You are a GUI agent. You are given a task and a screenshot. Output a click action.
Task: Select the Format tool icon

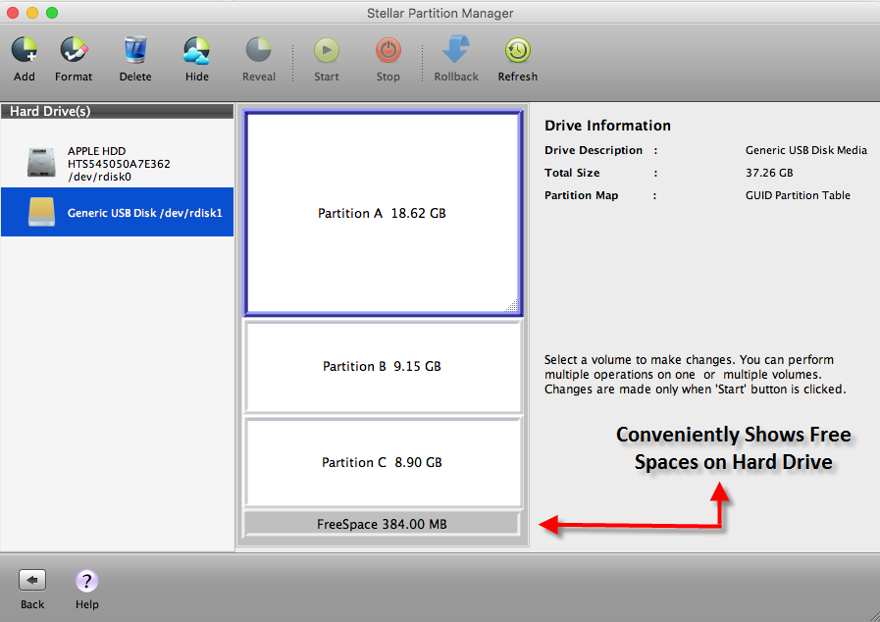click(x=74, y=50)
